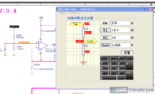Tap keypad key 3
Viewport: 155px width, 94px height.
tap(121, 73)
